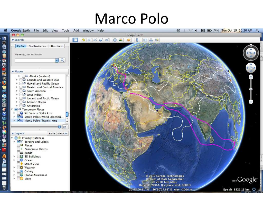Click the Add Polygon toolbar icon
Viewport: 263px width, 197px height.
pyautogui.click(x=89, y=40)
